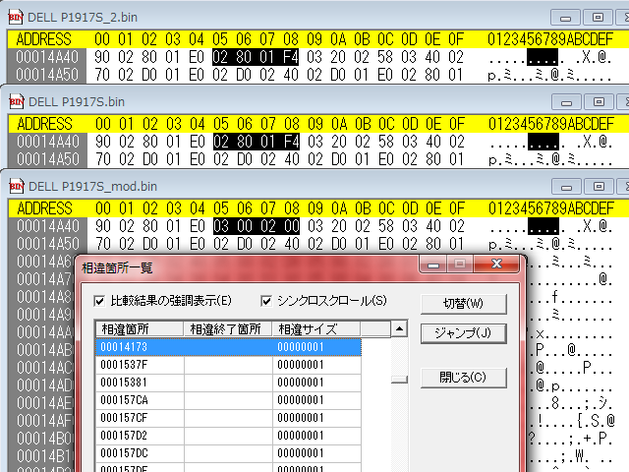
Task: Click the DELL P1917S_mod.bin title text
Action: pyautogui.click(x=92, y=187)
